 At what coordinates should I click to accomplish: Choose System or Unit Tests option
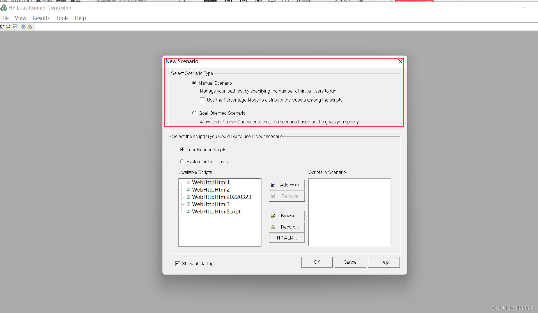(x=182, y=162)
